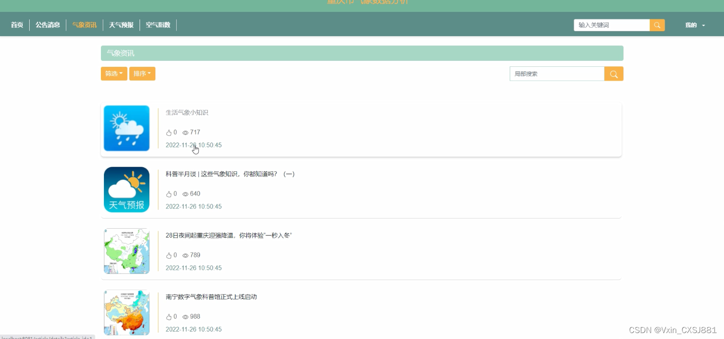Image resolution: width=724 pixels, height=339 pixels.
Task: Click thumbs-up icon on 生活气象小知识 article
Action: (169, 133)
